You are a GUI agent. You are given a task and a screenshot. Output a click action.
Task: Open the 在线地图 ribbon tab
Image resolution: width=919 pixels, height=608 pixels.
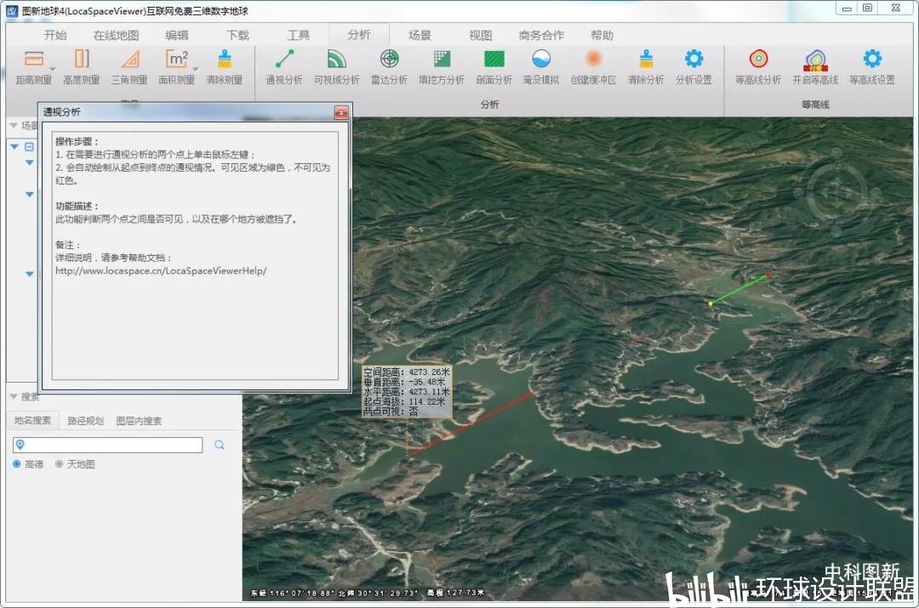116,35
